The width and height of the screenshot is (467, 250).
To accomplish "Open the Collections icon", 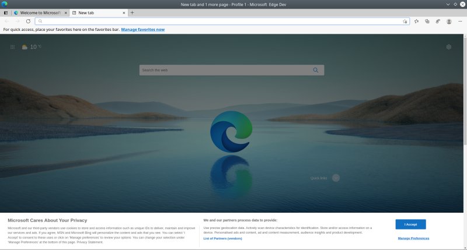I will [x=427, y=21].
